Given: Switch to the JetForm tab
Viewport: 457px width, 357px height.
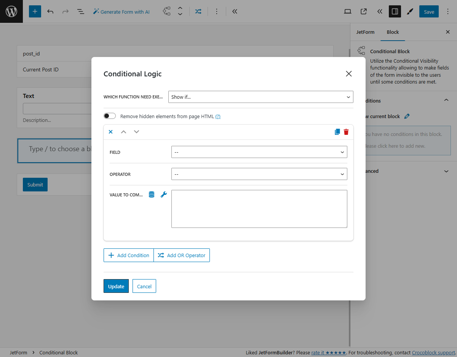Looking at the screenshot, I should tap(365, 32).
